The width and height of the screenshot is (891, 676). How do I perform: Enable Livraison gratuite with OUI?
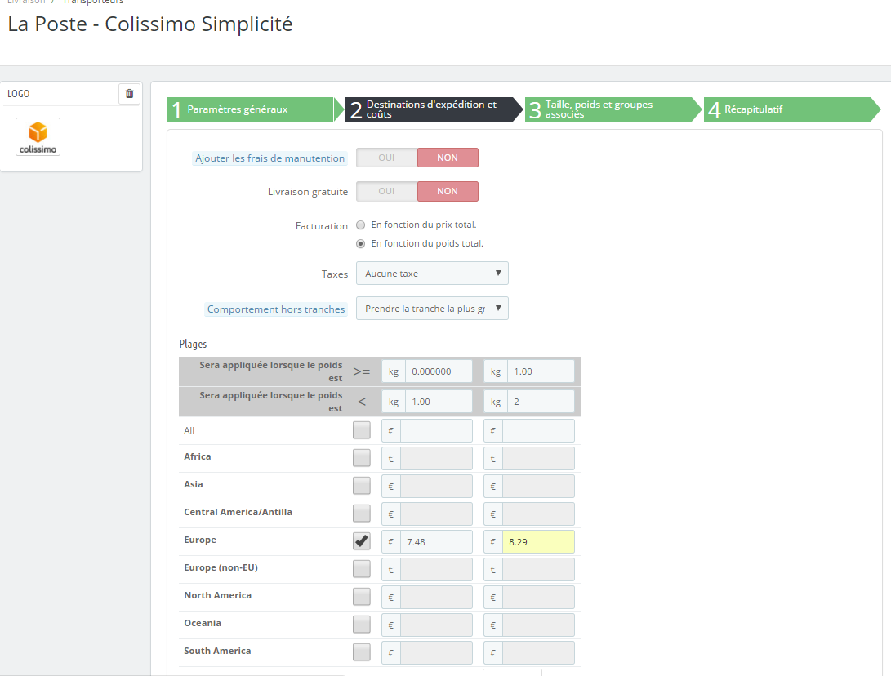point(386,191)
